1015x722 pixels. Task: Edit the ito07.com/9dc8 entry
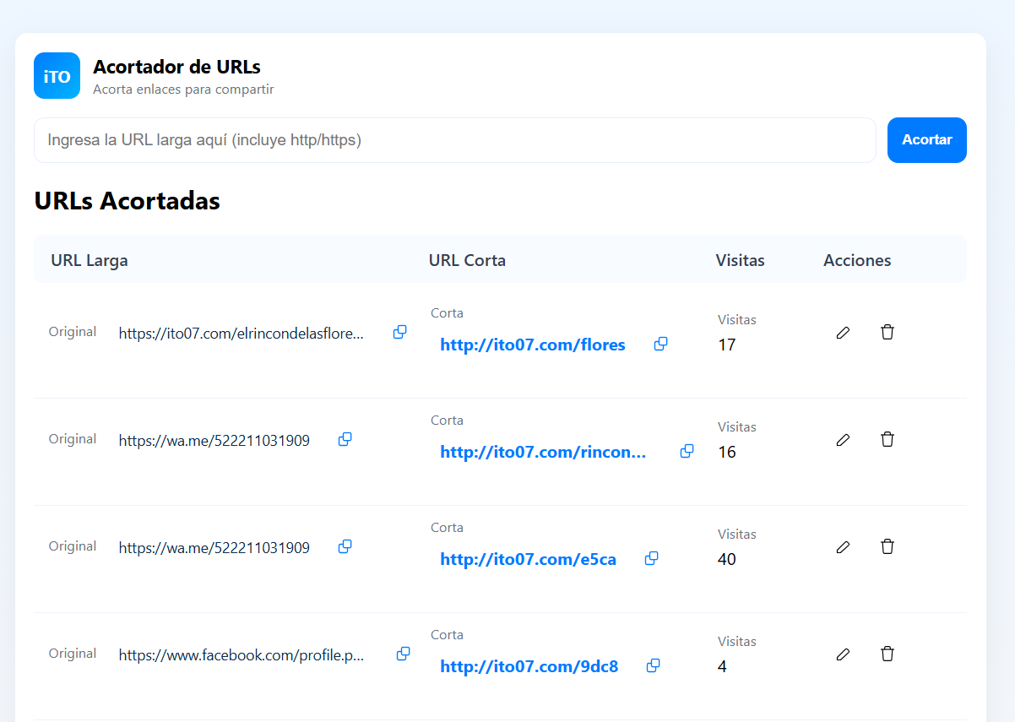pyautogui.click(x=843, y=654)
